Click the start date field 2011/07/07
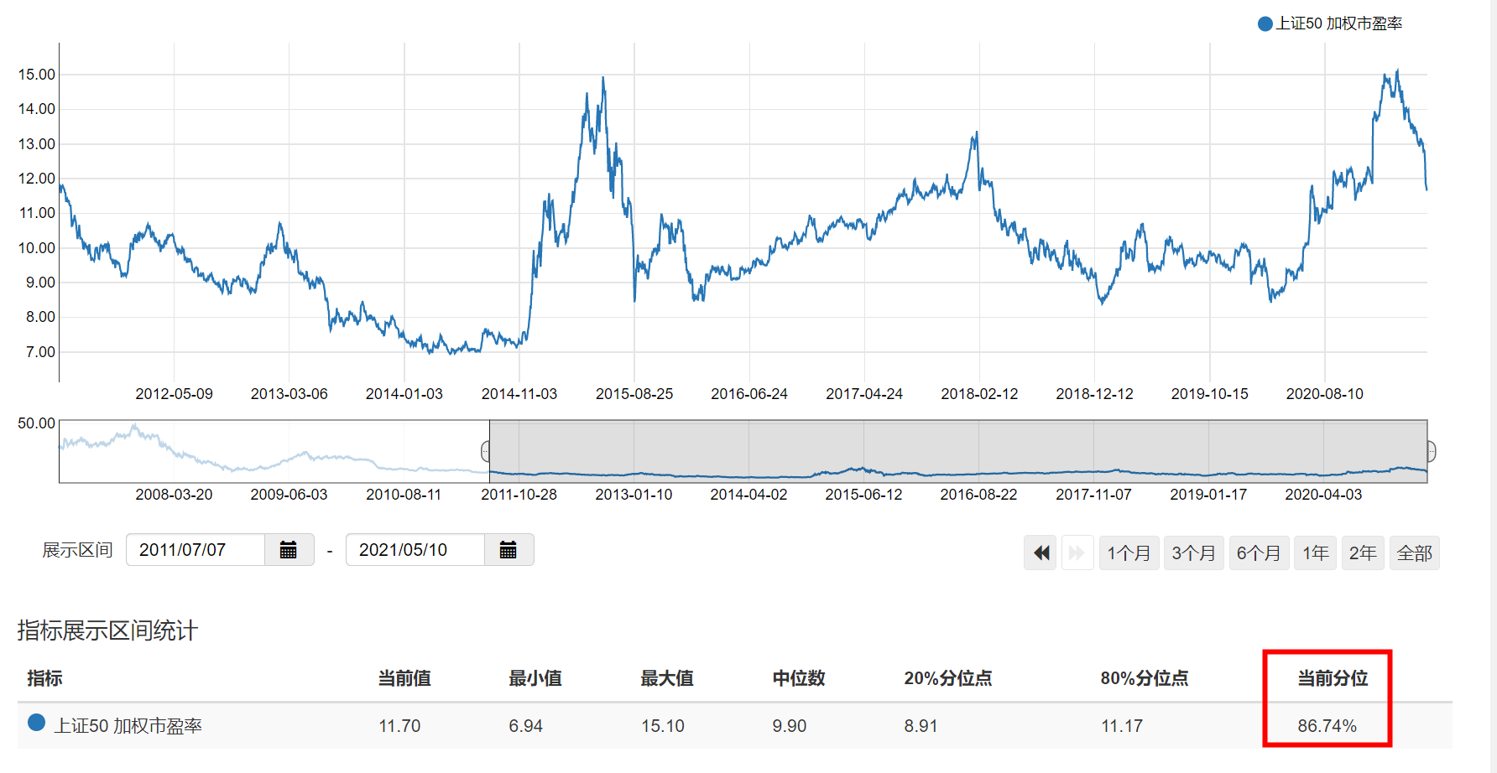 pos(196,550)
